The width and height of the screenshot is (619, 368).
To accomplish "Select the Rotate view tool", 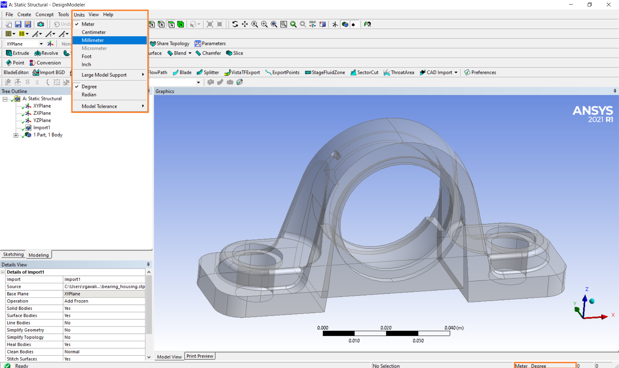I will coord(235,24).
